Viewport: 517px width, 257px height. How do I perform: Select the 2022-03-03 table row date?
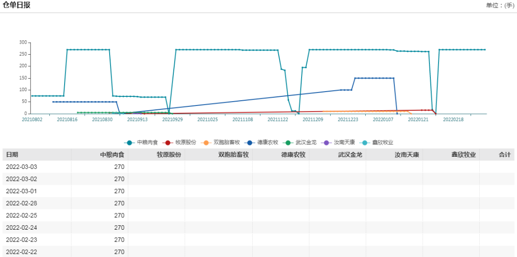[21, 167]
